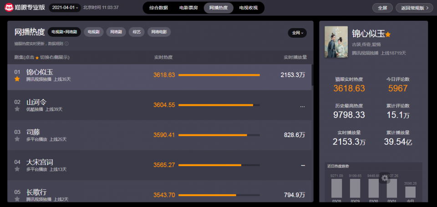This screenshot has height=207, width=437.
Task: Click today's comment count 5967
Action: [x=398, y=89]
